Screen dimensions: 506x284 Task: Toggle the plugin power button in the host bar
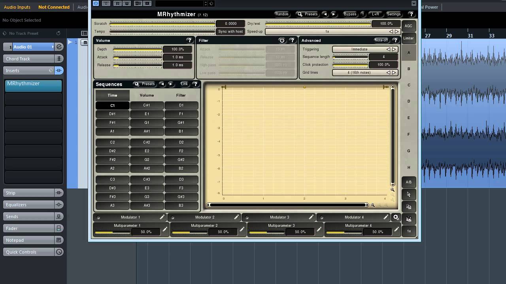(96, 4)
